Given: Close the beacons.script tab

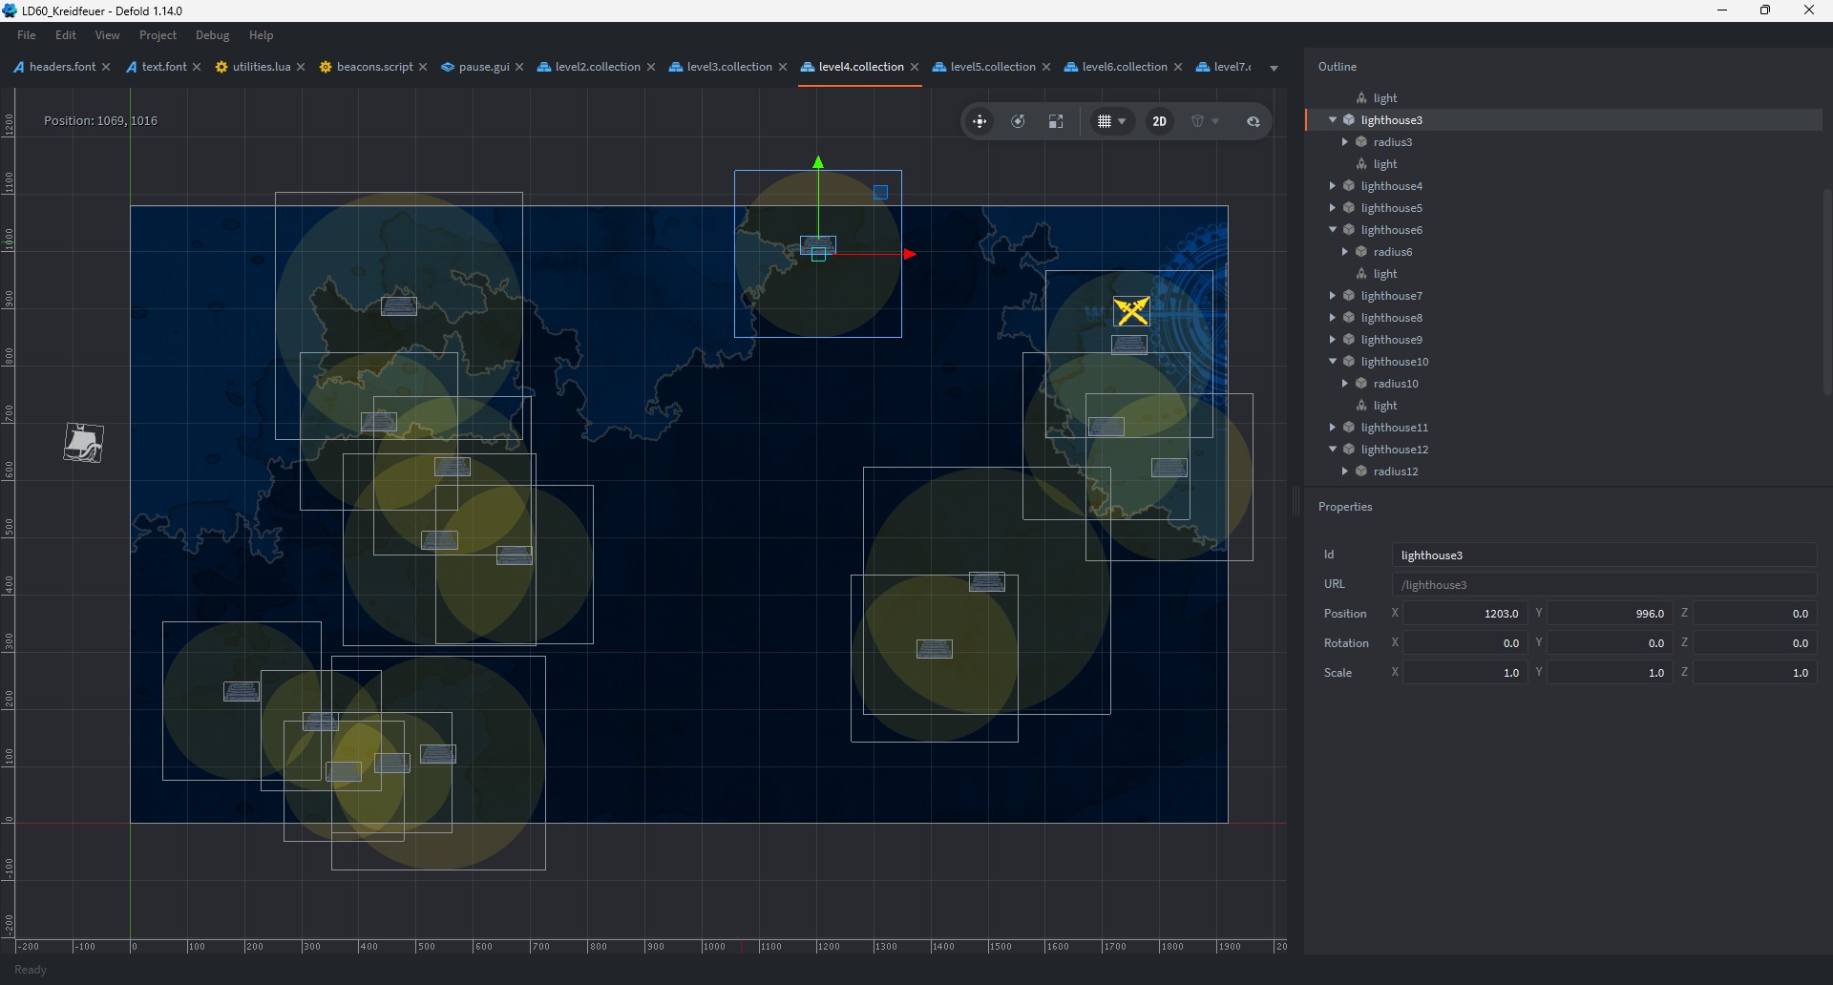Looking at the screenshot, I should tap(423, 67).
